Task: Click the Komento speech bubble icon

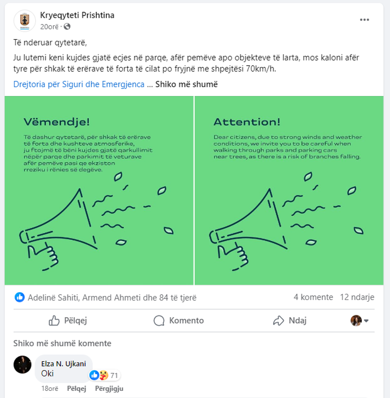Action: [159, 320]
